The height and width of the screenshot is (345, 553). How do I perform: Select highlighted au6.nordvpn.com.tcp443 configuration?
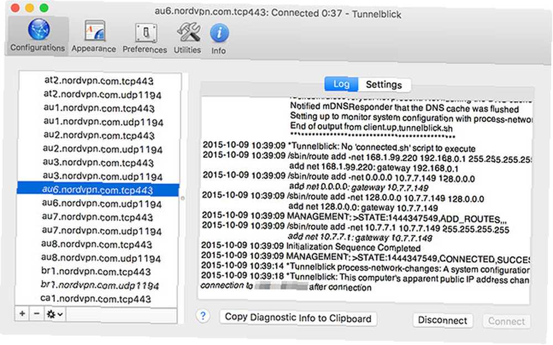click(x=98, y=189)
